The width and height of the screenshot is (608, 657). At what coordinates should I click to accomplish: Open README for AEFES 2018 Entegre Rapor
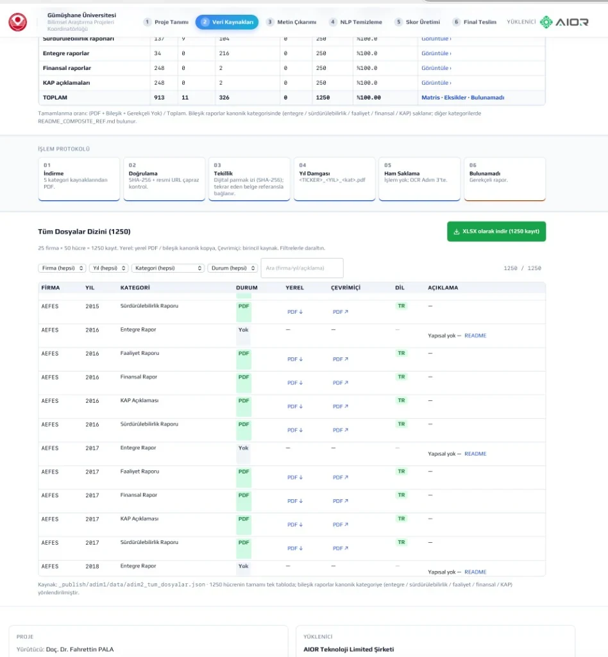coord(475,572)
